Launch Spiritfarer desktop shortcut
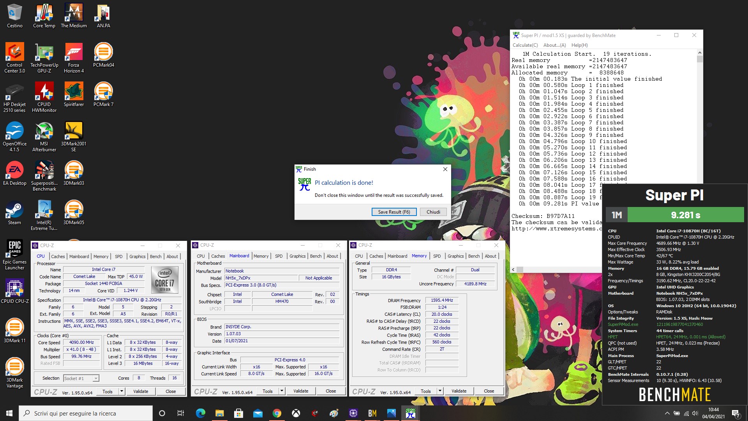The height and width of the screenshot is (421, 748). click(74, 94)
